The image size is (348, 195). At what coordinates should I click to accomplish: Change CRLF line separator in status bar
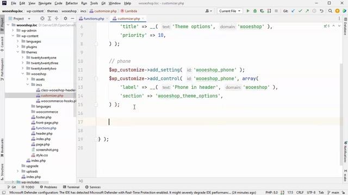pos(300,193)
